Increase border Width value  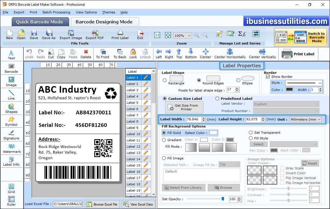pos(321,88)
